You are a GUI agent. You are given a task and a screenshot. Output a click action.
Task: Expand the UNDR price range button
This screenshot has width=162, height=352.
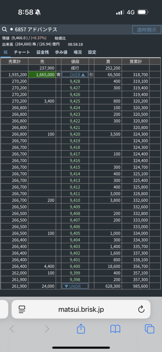(x=75, y=286)
